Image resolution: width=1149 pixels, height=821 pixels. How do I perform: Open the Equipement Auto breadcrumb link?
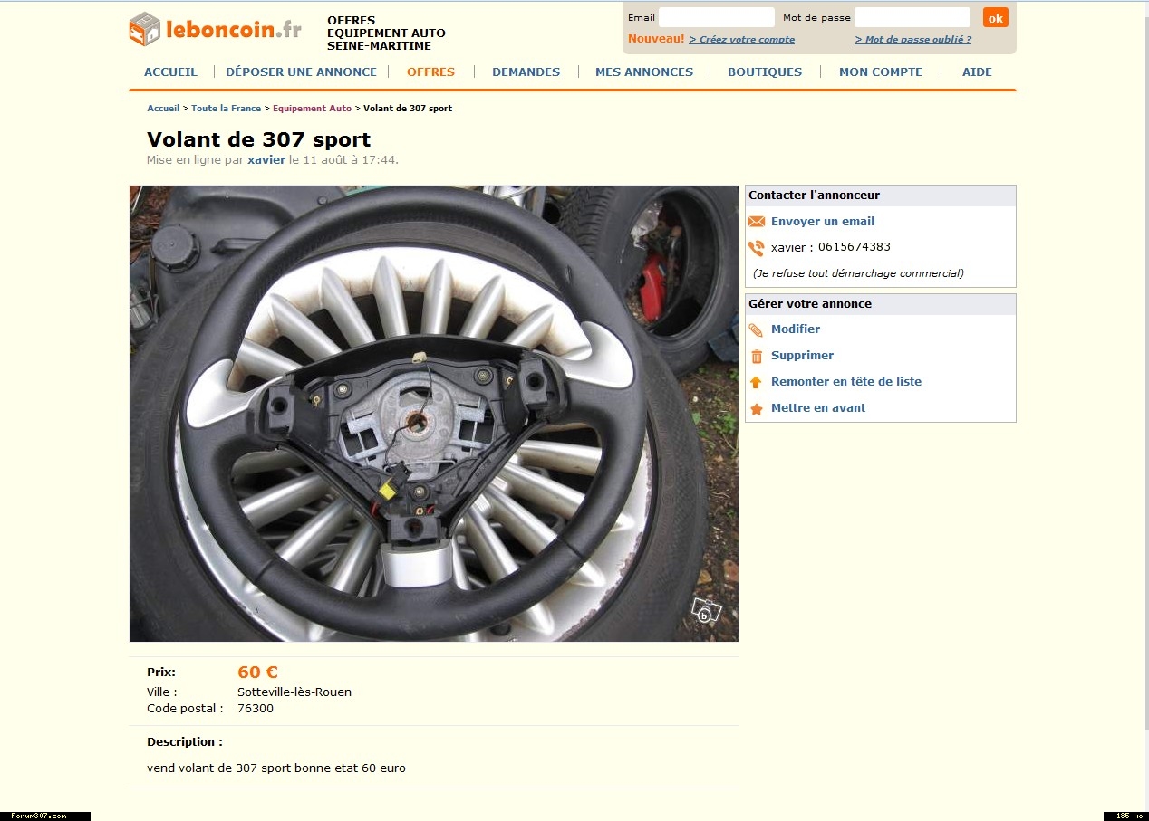tap(312, 109)
